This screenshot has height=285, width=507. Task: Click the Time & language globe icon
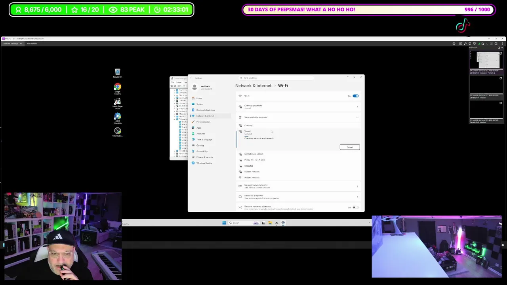(193, 139)
